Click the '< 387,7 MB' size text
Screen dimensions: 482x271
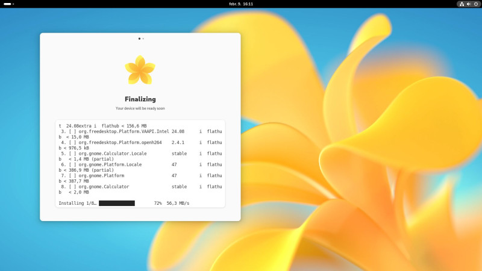pos(77,181)
